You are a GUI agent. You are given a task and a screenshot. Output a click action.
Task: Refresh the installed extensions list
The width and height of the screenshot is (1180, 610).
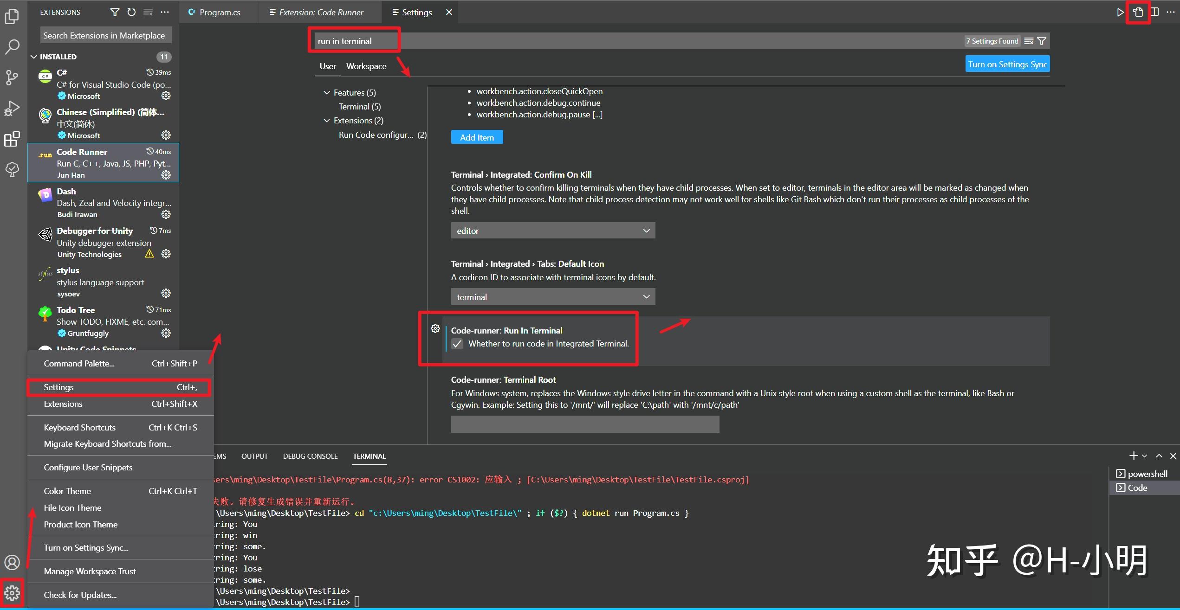(x=131, y=12)
